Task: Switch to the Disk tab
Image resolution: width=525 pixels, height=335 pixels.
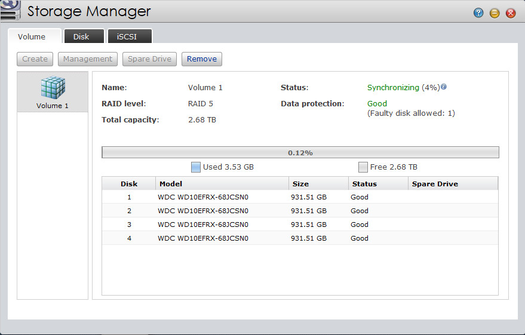Action: (81, 36)
